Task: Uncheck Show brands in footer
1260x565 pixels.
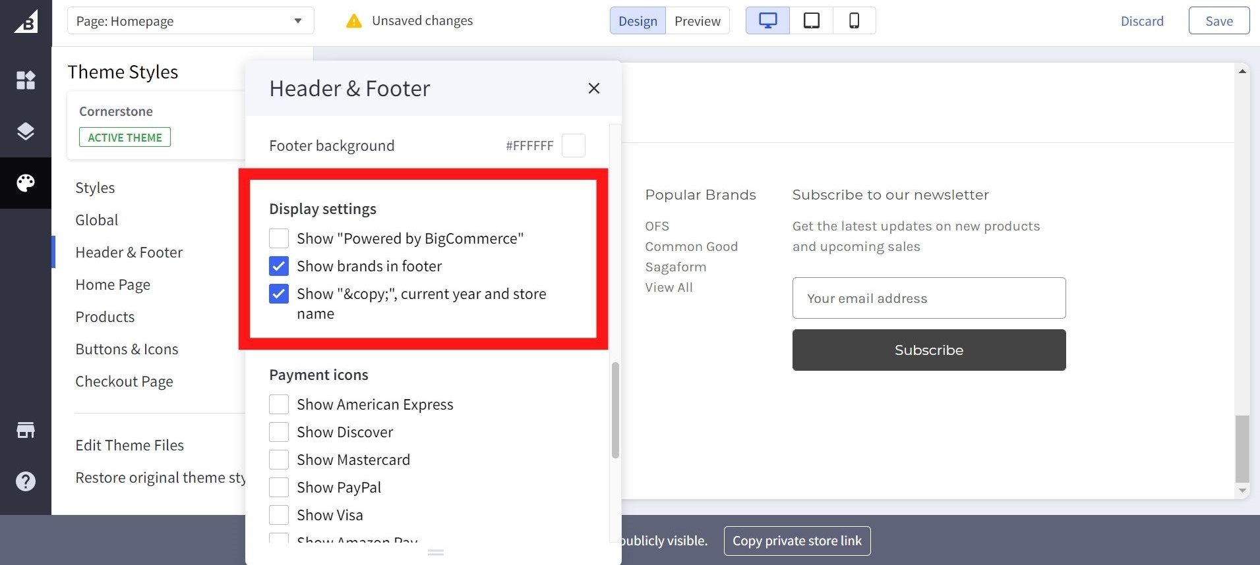Action: point(279,266)
